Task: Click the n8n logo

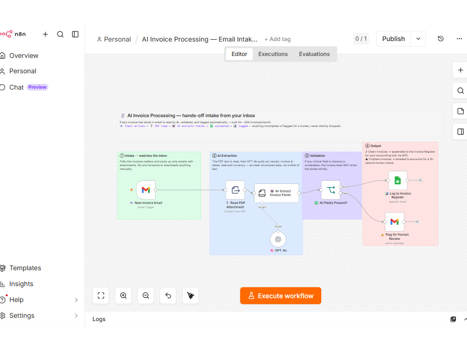Action: coord(13,34)
